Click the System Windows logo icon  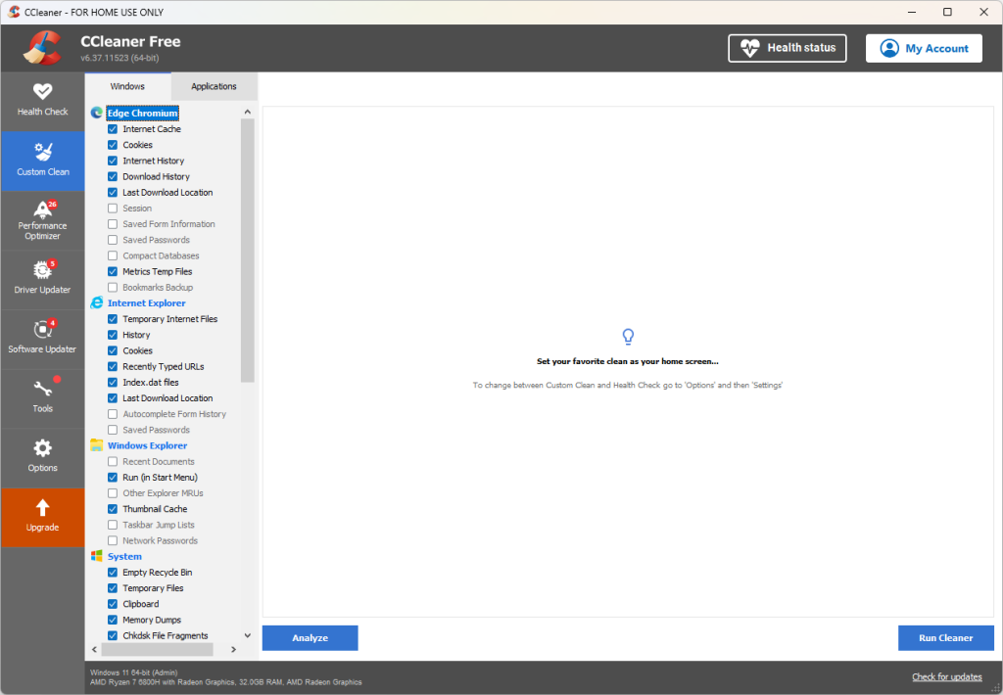[97, 556]
